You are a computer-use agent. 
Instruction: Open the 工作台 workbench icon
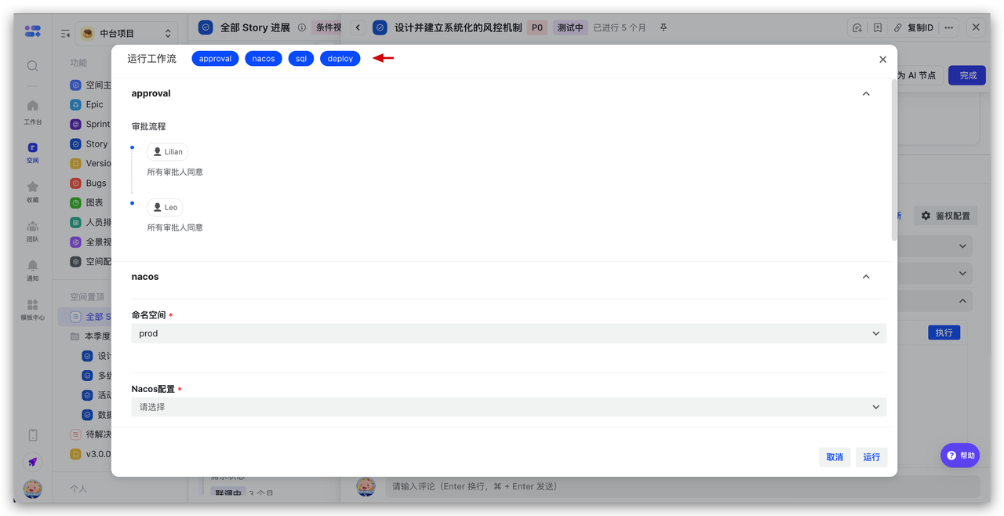32,111
